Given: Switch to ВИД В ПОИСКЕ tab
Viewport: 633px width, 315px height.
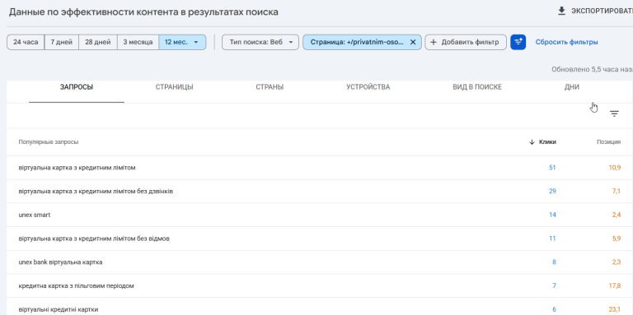Looking at the screenshot, I should tap(477, 87).
